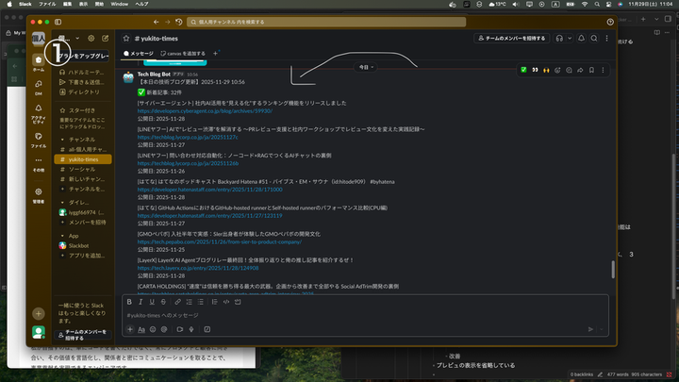Toggle inline code formatting
The image size is (679, 382).
coord(226,302)
